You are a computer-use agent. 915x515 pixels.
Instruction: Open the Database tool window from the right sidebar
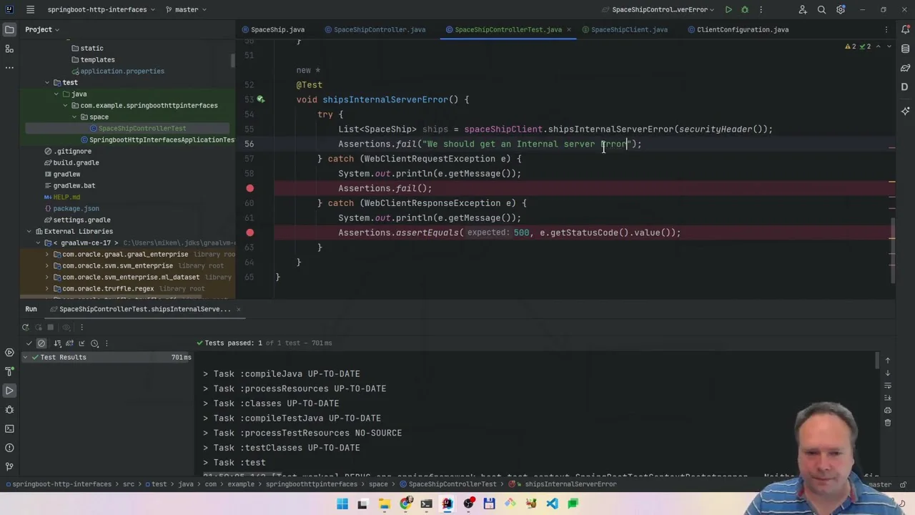click(x=905, y=49)
